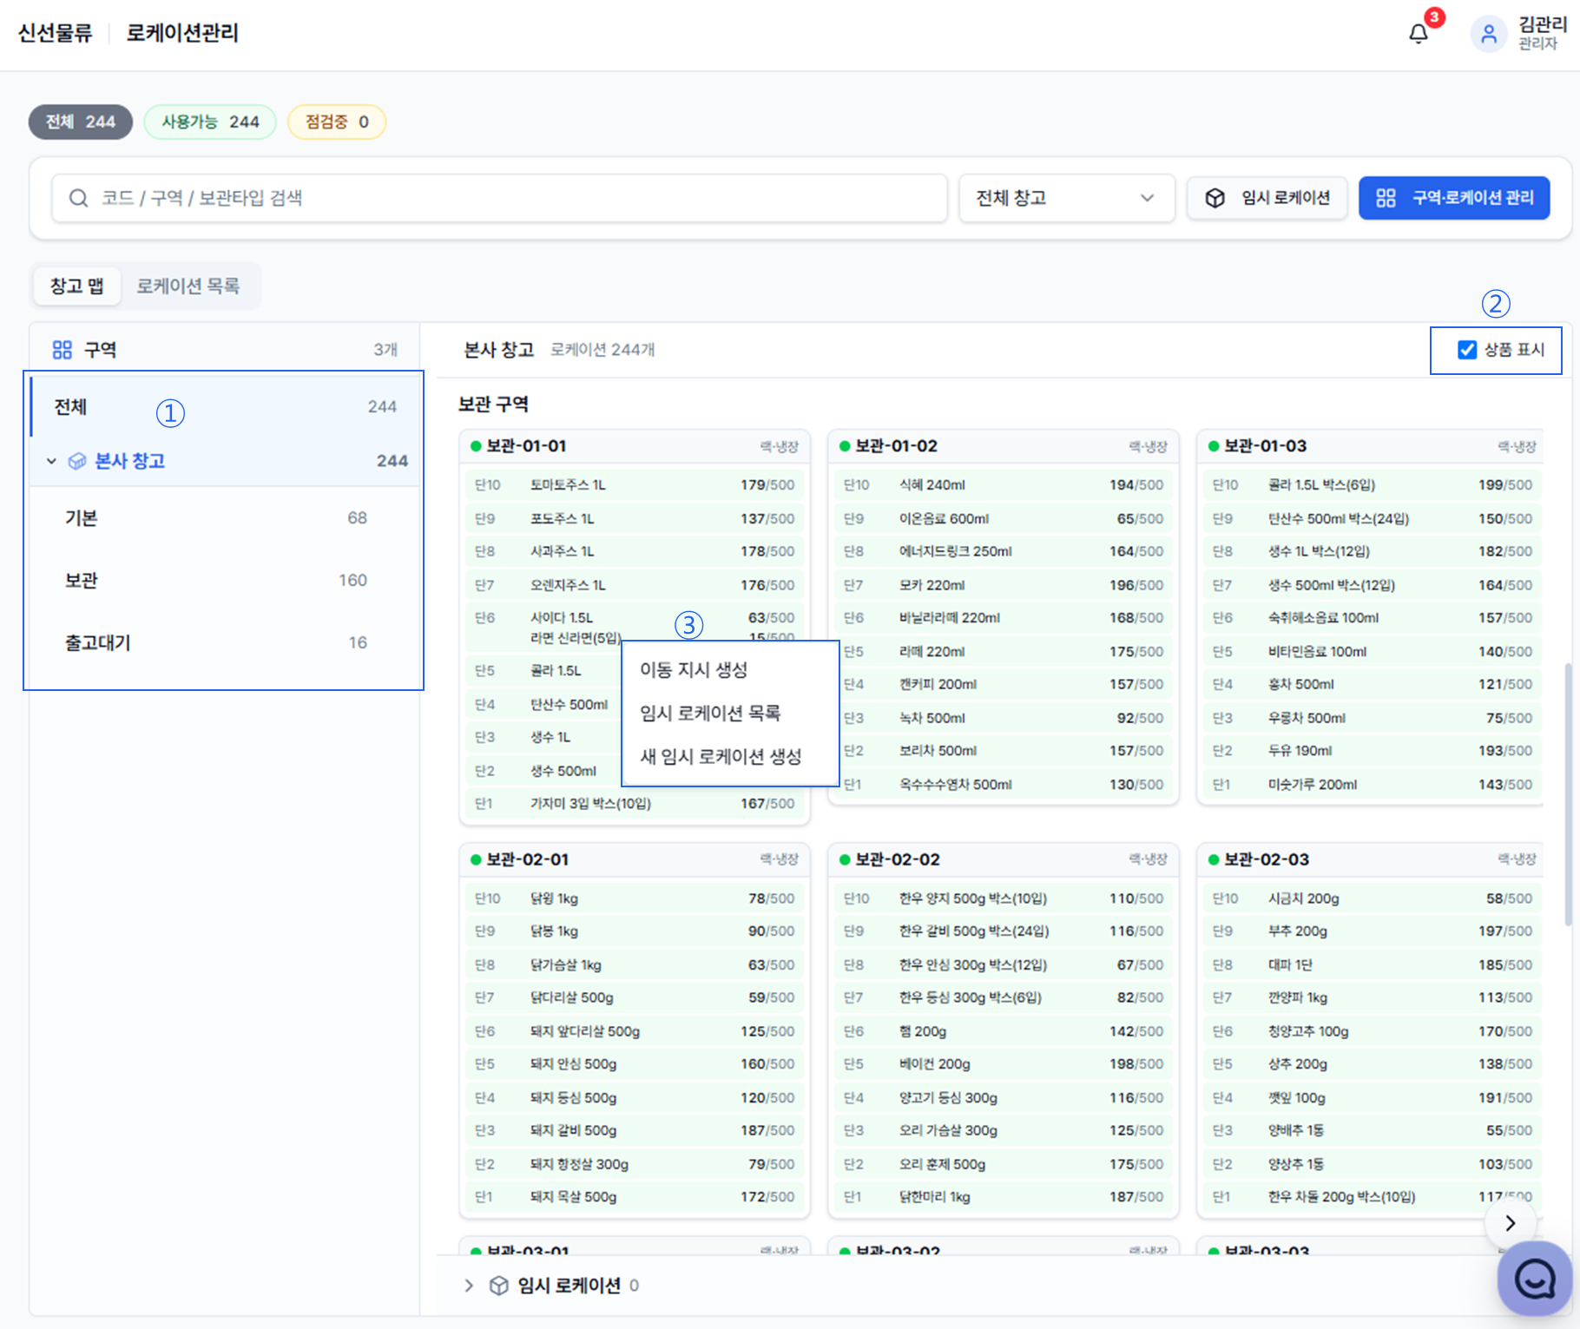1580x1329 pixels.
Task: Open the chat support bubble
Action: (1534, 1279)
